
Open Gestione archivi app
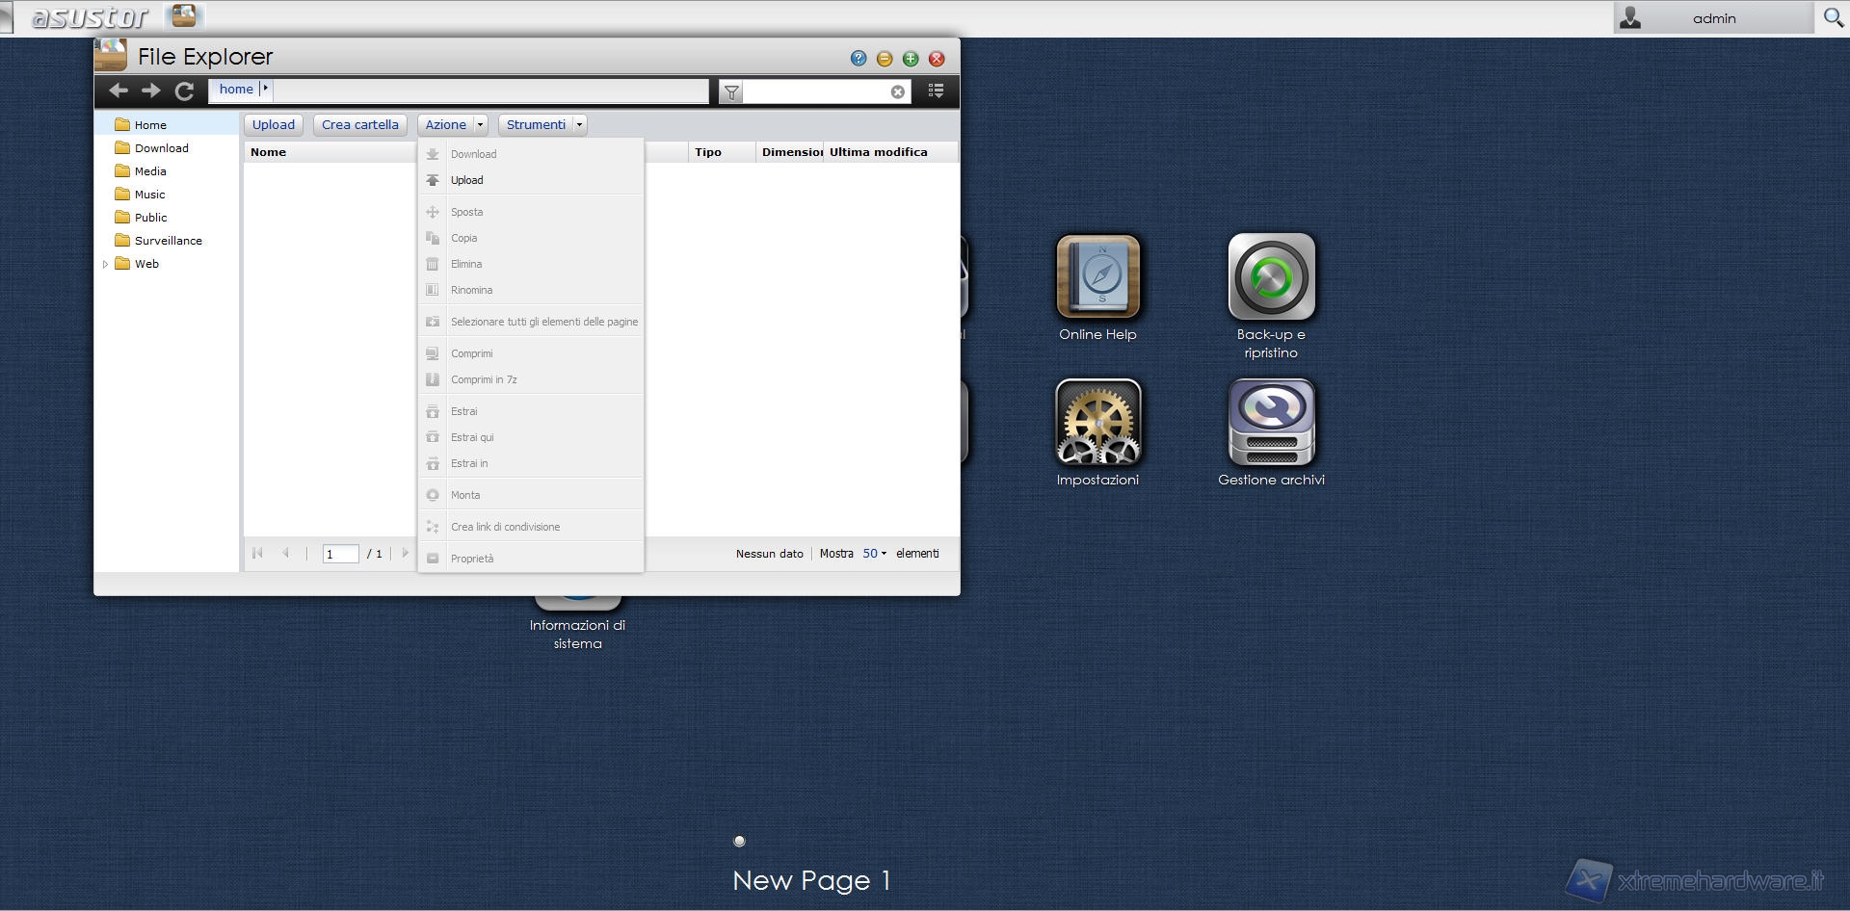[1271, 422]
